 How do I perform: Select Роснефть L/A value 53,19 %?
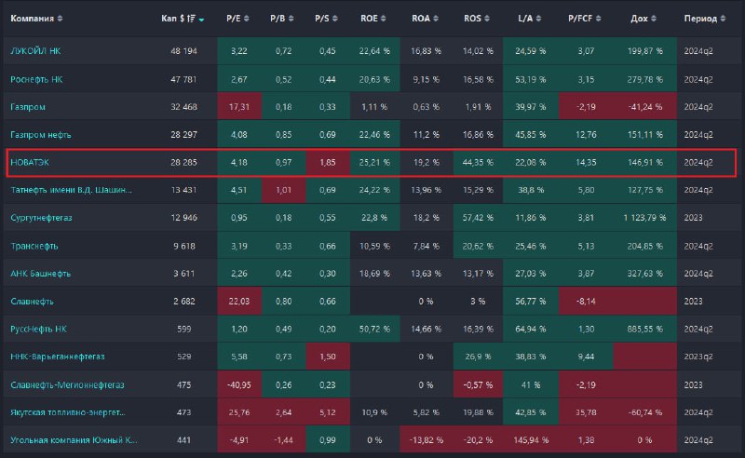click(x=531, y=79)
